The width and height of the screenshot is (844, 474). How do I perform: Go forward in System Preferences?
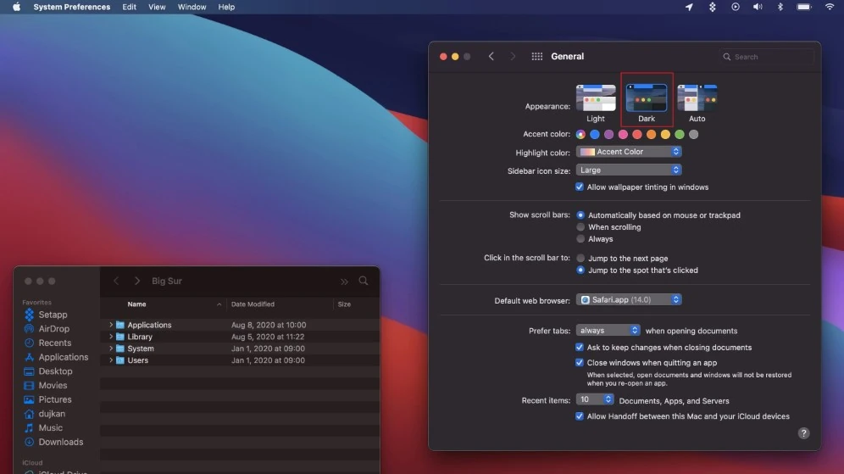pos(513,56)
